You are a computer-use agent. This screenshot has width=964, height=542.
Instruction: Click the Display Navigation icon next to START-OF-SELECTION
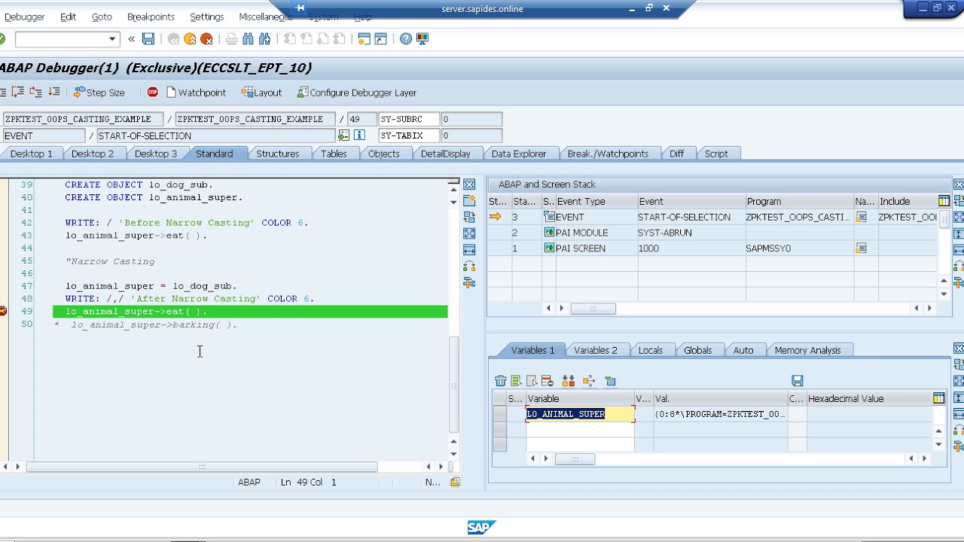(x=343, y=135)
